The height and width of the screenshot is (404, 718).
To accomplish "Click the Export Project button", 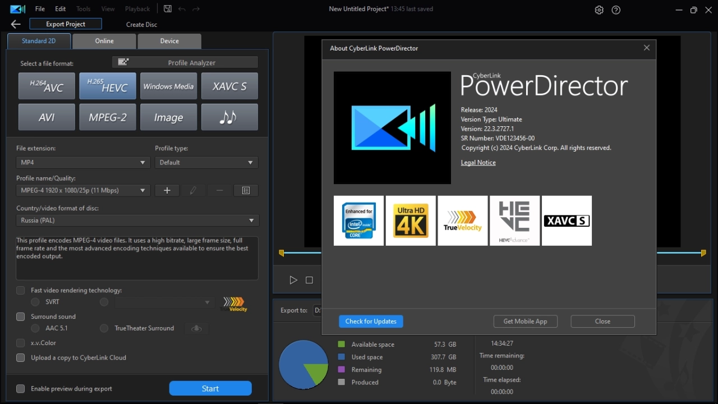I will [x=66, y=24].
